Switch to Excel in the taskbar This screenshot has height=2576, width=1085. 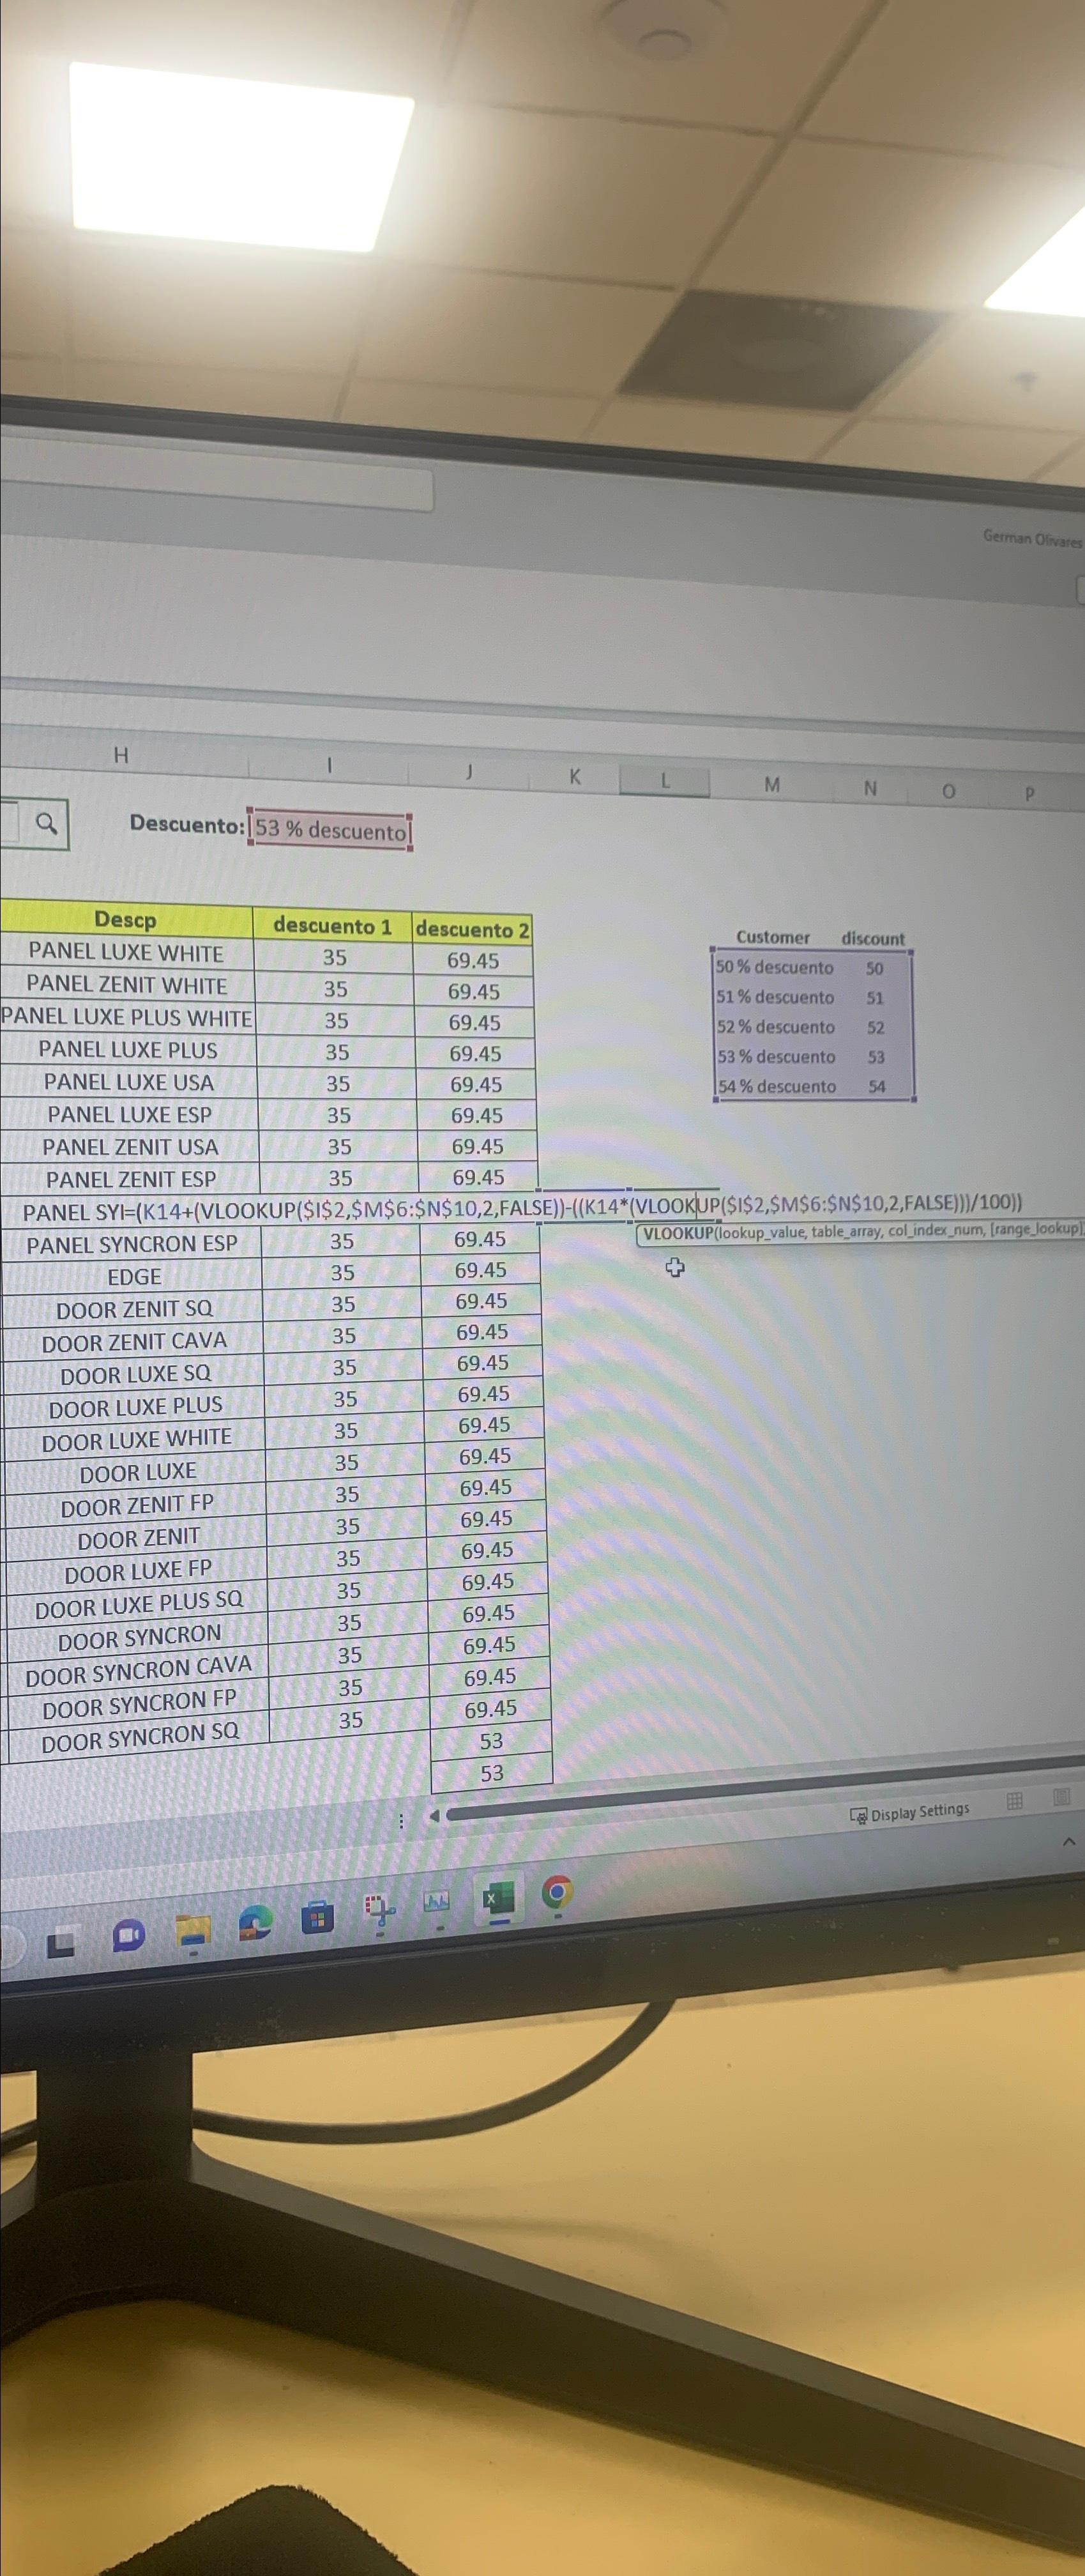(497, 1897)
